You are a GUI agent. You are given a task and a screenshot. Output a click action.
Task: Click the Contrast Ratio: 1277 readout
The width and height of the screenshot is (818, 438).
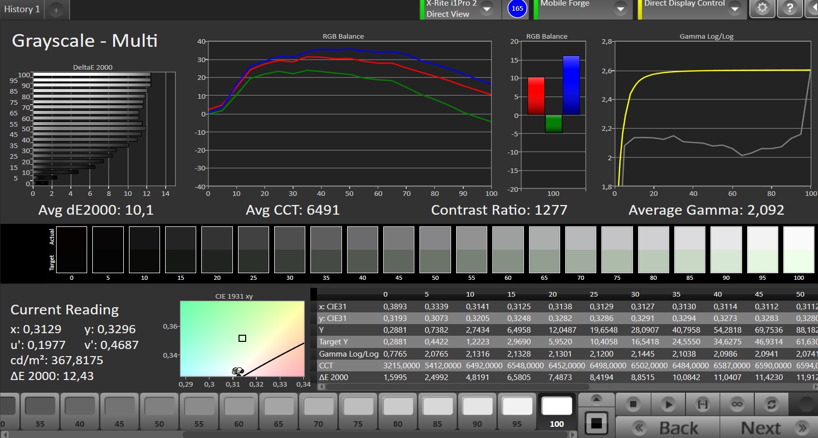499,210
